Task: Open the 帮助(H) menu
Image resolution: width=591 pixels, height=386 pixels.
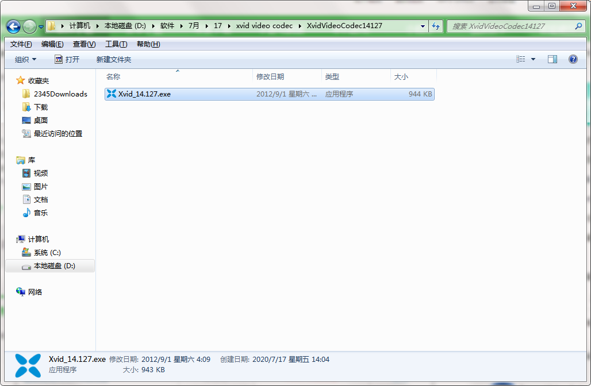Action: click(x=148, y=44)
